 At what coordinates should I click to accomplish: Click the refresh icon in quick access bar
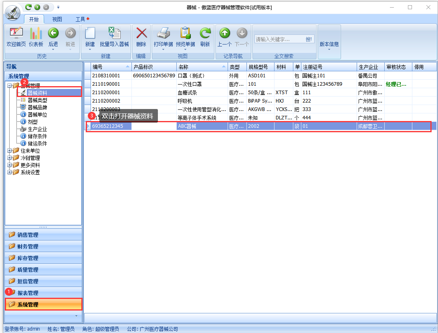pyautogui.click(x=28, y=7)
